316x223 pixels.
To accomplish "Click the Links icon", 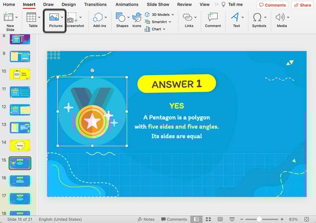I will click(188, 17).
